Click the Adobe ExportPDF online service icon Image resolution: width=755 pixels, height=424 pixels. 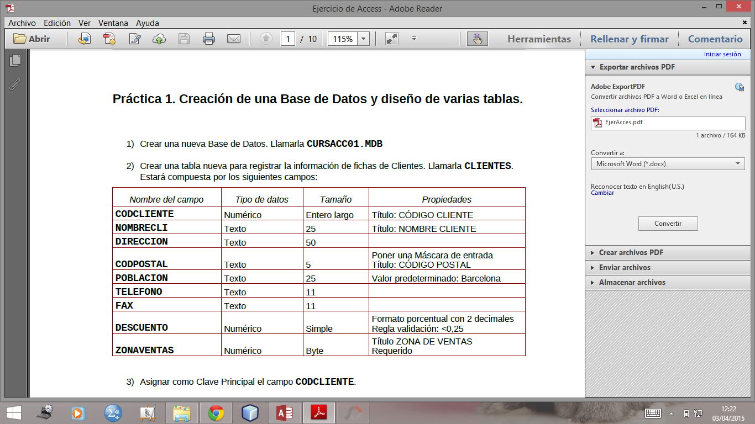740,87
